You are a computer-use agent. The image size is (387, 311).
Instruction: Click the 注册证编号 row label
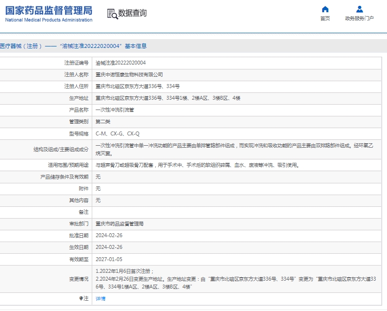pyautogui.click(x=76, y=63)
